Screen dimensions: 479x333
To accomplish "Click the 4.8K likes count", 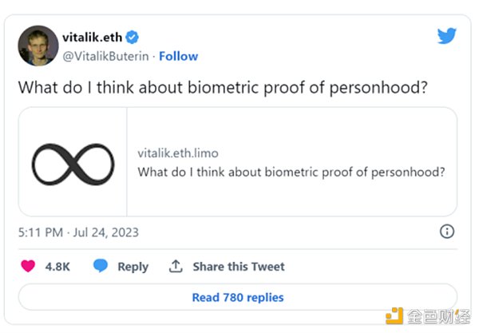I will tap(57, 267).
